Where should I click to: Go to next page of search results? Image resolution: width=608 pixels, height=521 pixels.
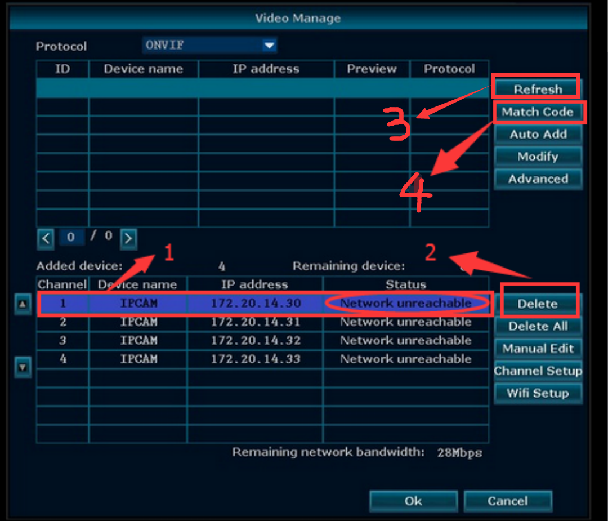(128, 238)
